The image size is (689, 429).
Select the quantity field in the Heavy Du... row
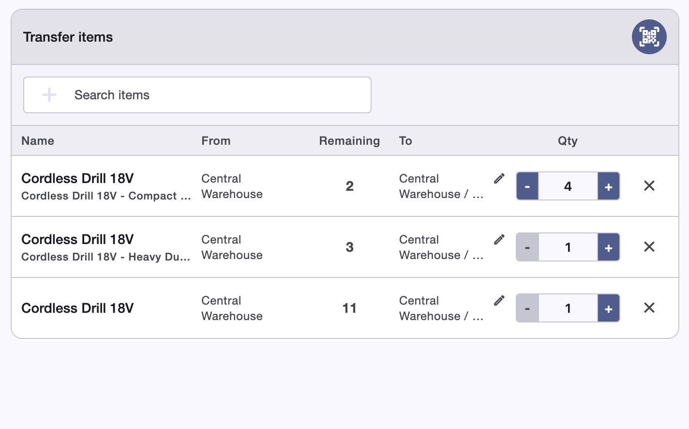click(568, 247)
